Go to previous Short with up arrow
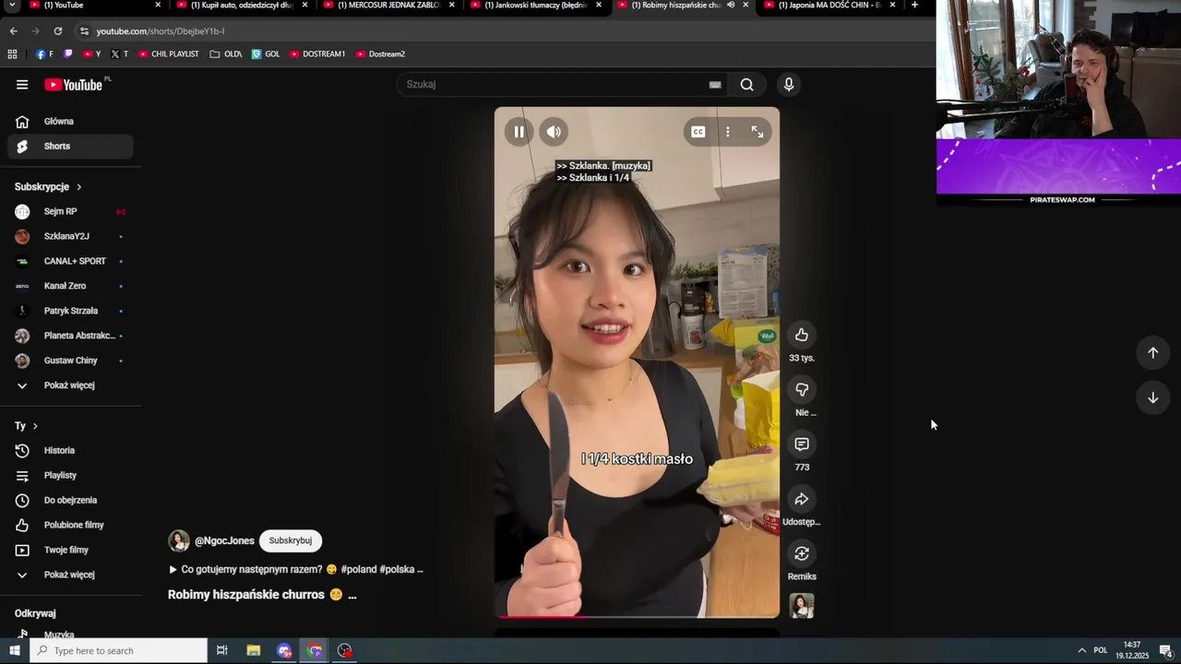This screenshot has width=1181, height=664. pos(1152,352)
